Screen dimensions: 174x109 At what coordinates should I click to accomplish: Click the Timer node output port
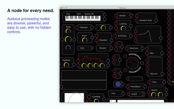[x=164, y=82]
